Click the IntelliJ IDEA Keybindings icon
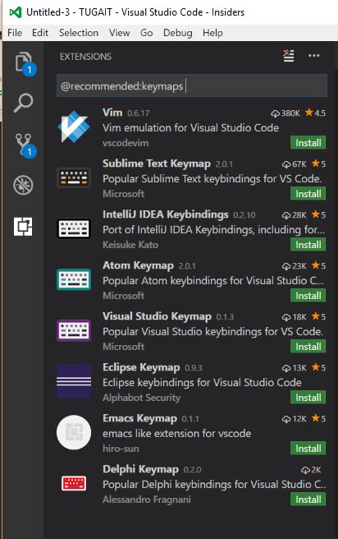The image size is (338, 539). 74,228
